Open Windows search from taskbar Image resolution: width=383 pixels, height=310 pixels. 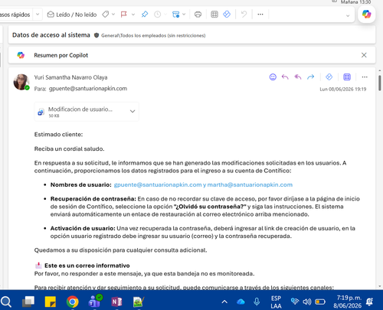tap(6, 302)
